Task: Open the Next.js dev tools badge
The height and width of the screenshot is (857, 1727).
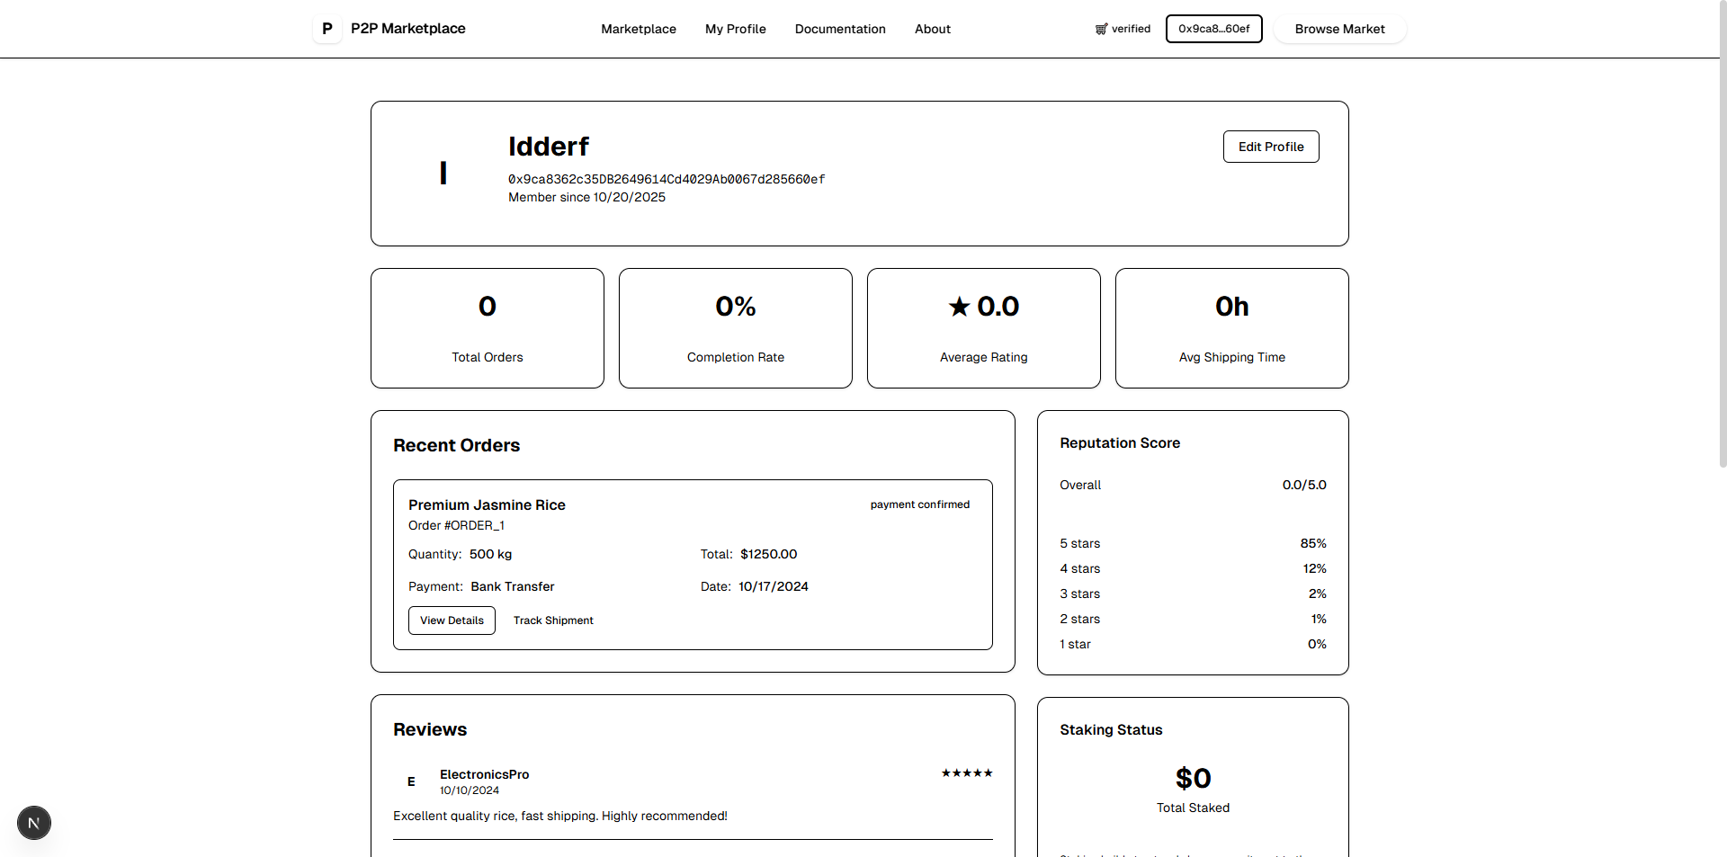Action: [x=33, y=822]
